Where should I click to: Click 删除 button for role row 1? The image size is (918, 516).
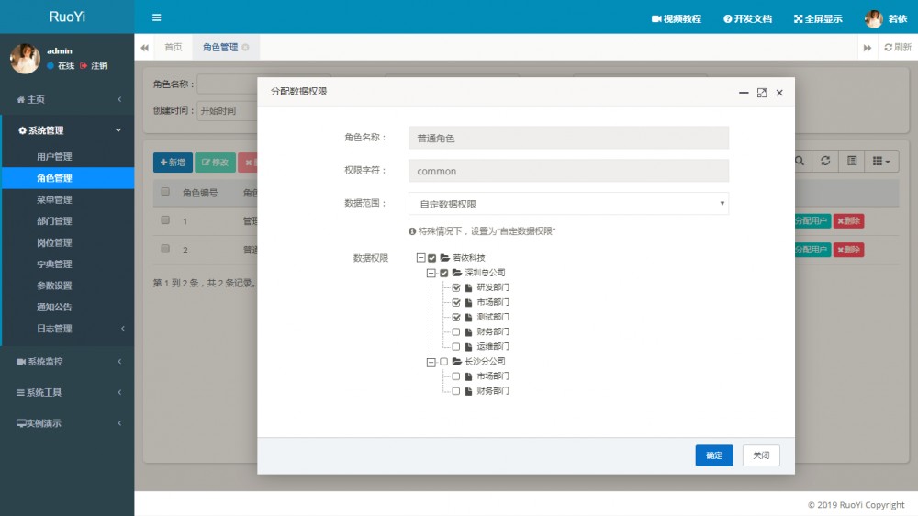coord(848,220)
